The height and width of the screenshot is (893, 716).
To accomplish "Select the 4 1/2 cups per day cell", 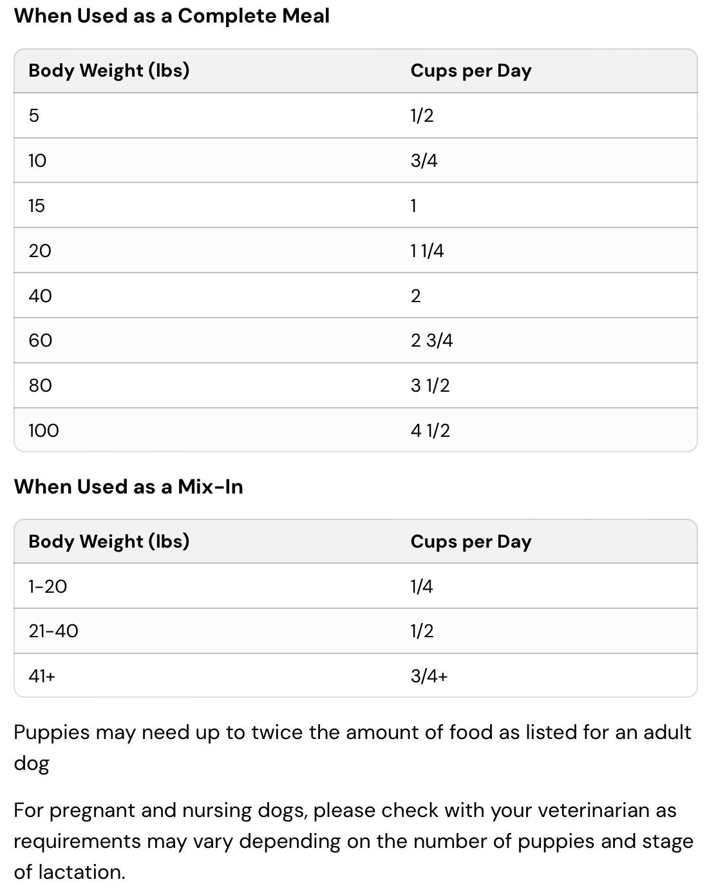I will pos(430,430).
